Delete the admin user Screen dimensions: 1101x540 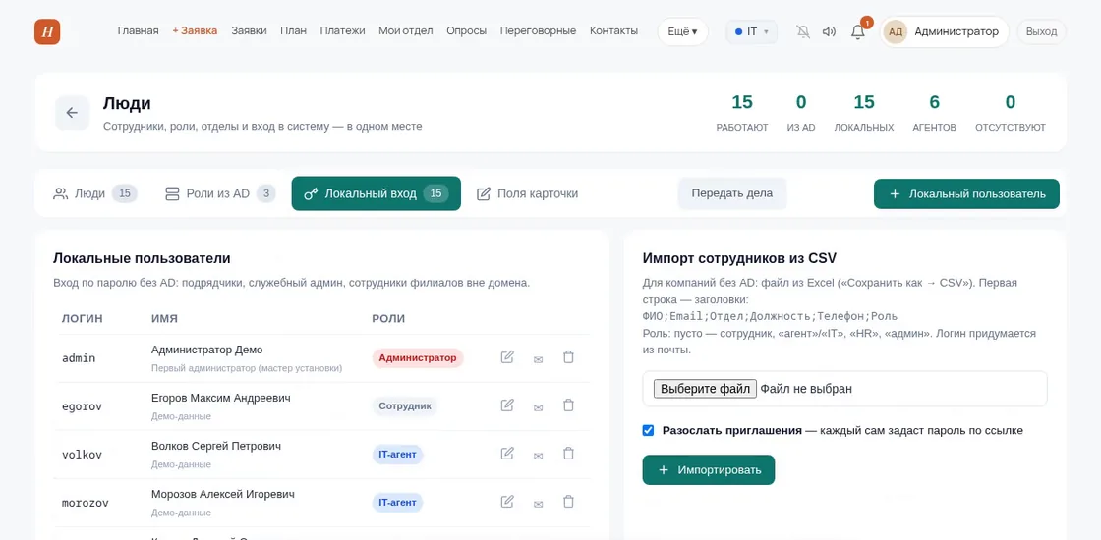[x=569, y=357]
